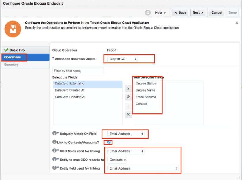
Task: Click help icon beside Entity field used for linking
Action: 54,168
